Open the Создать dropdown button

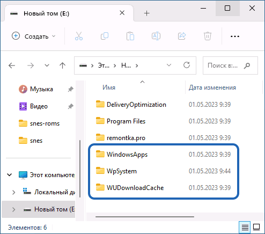34,36
